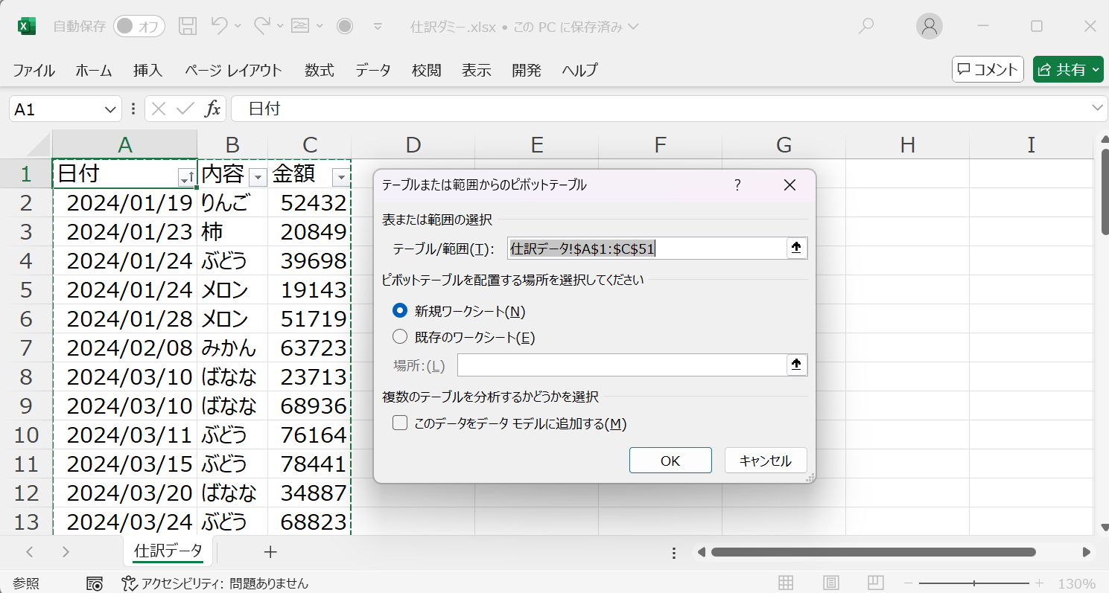
Task: Click the range selector icon next to テーブル/範囲
Action: [x=795, y=248]
